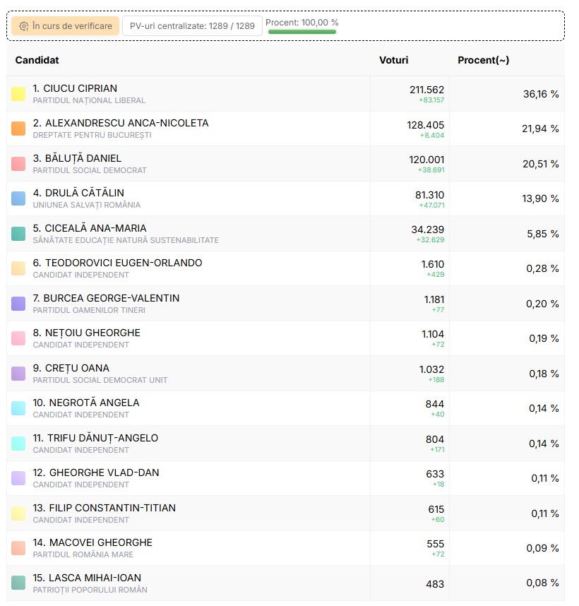Click the 21,94 % percentage for Alexandrescu
The image size is (579, 606).
click(540, 129)
